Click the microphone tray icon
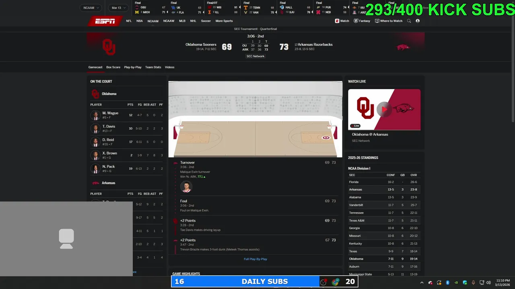 pos(474,283)
